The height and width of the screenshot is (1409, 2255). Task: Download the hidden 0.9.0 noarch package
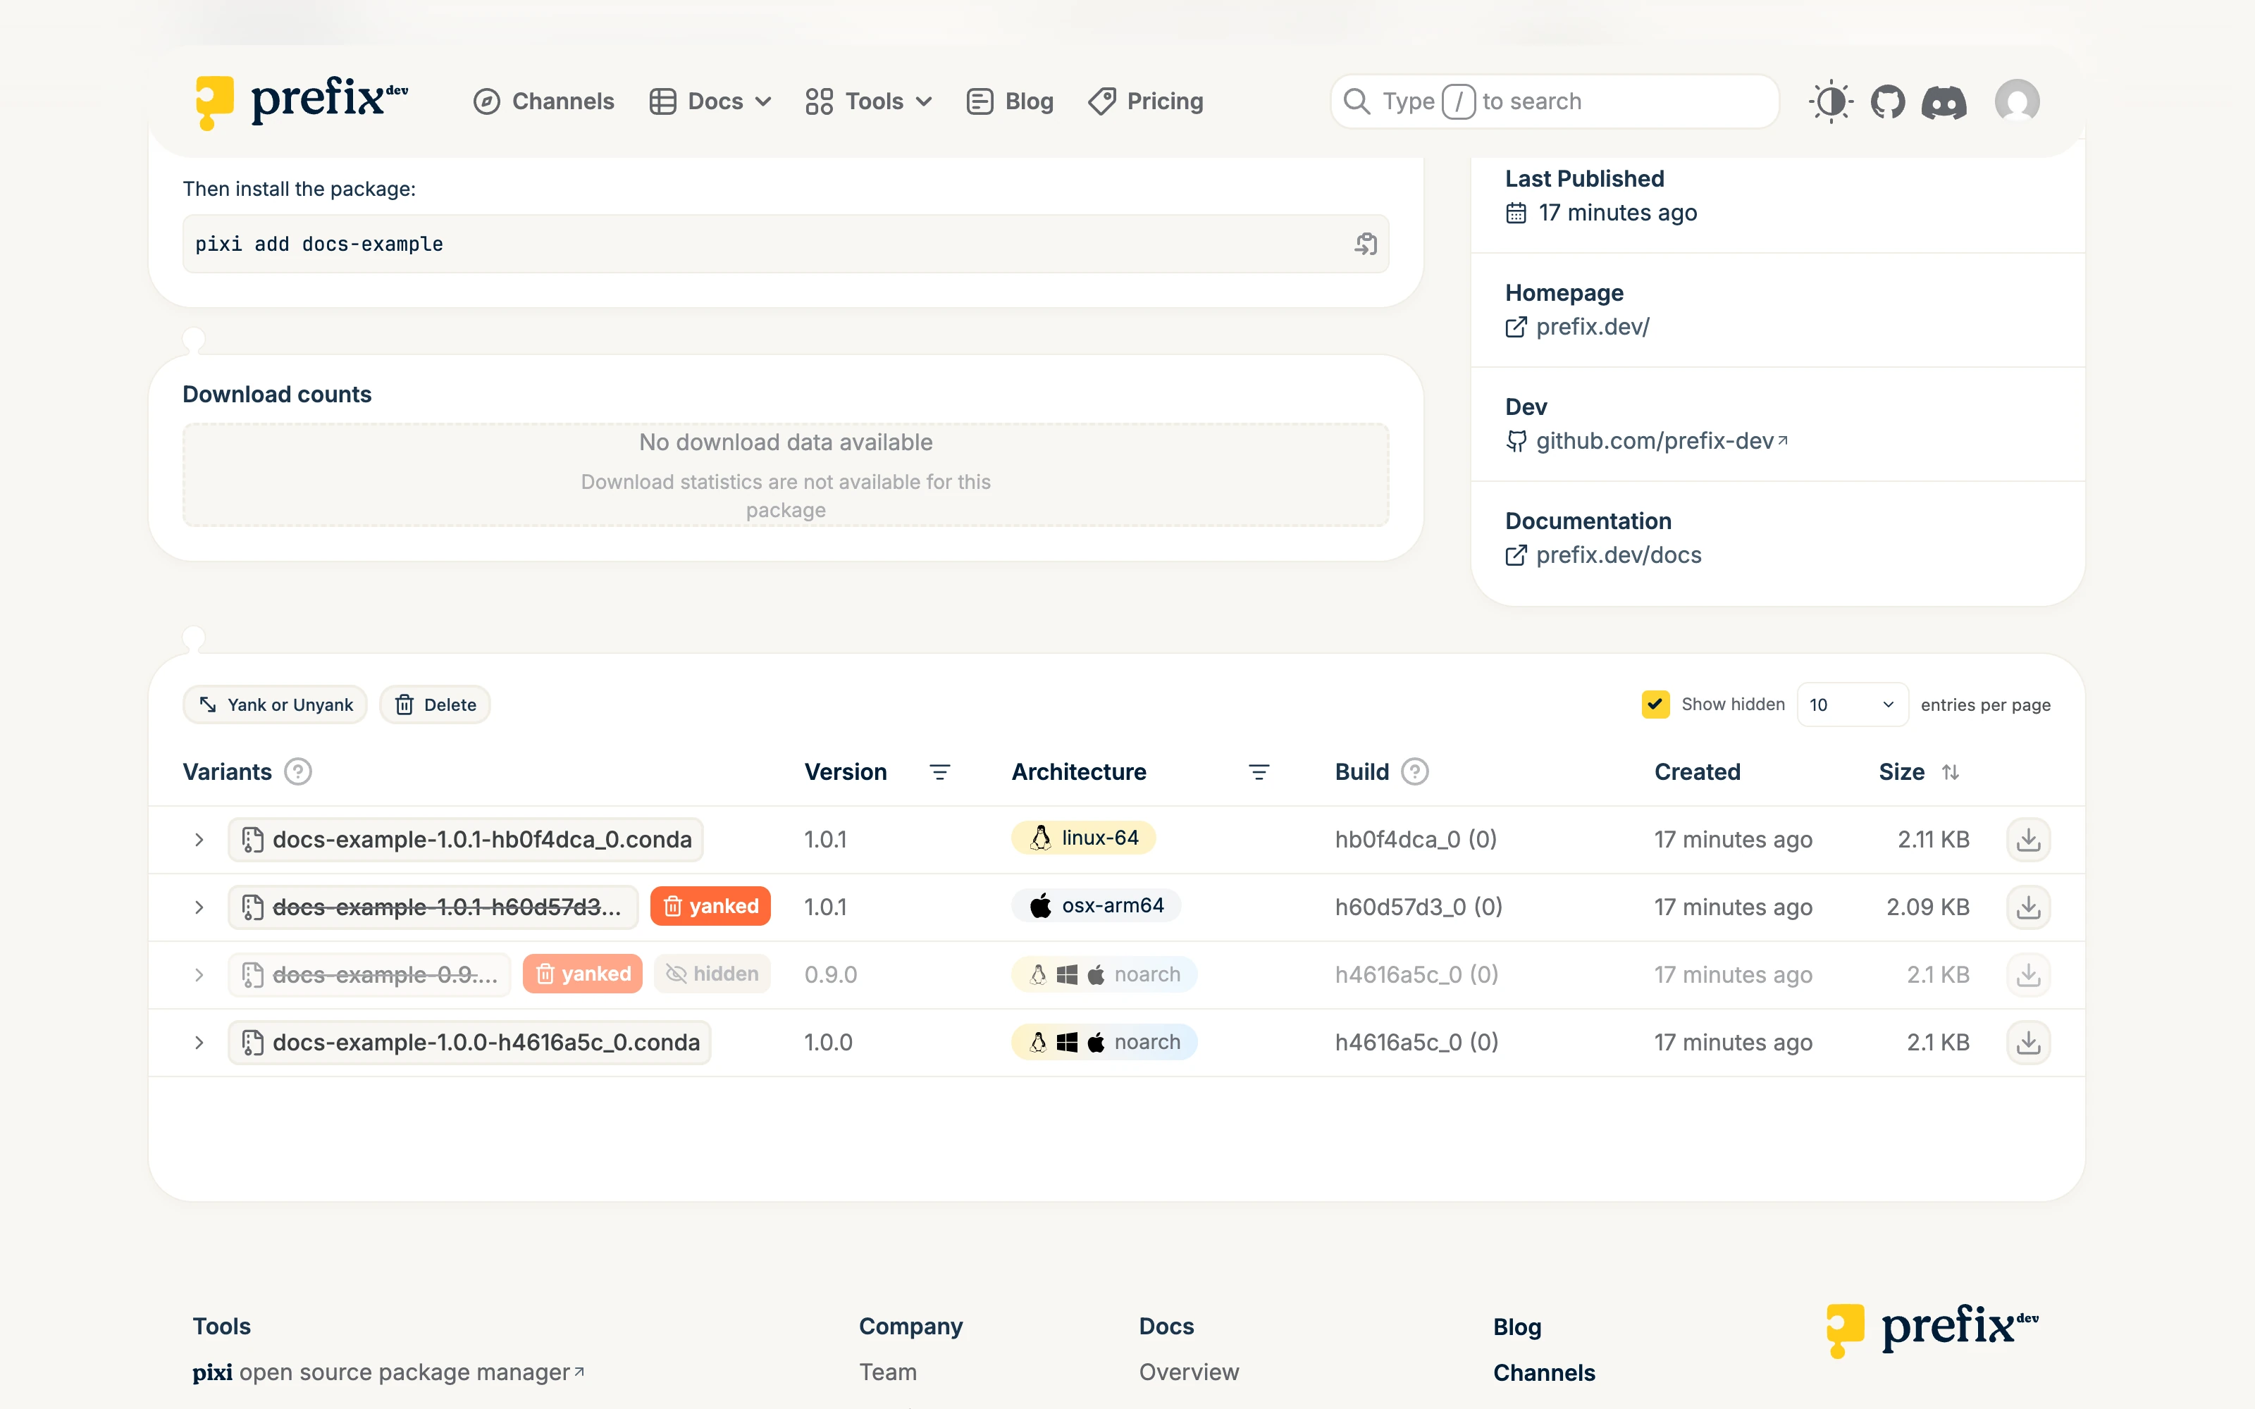point(2029,975)
